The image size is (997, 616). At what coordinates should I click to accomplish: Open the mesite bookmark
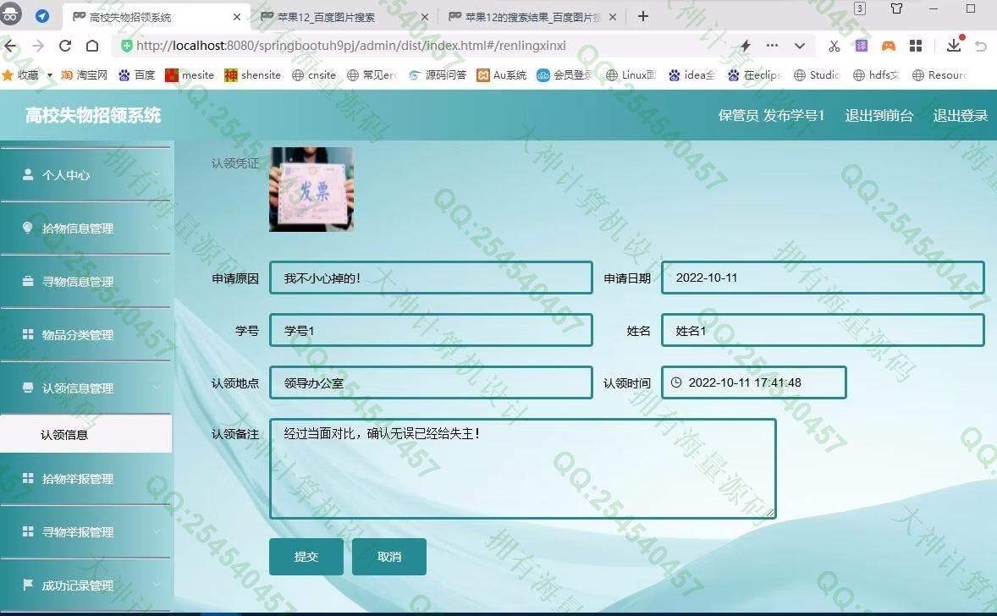pyautogui.click(x=190, y=75)
